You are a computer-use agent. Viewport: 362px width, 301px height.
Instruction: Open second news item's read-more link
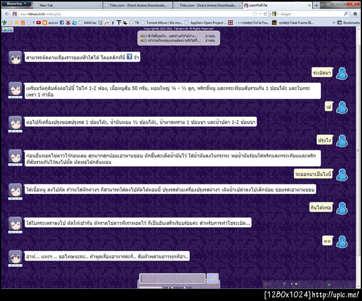[x=210, y=40]
